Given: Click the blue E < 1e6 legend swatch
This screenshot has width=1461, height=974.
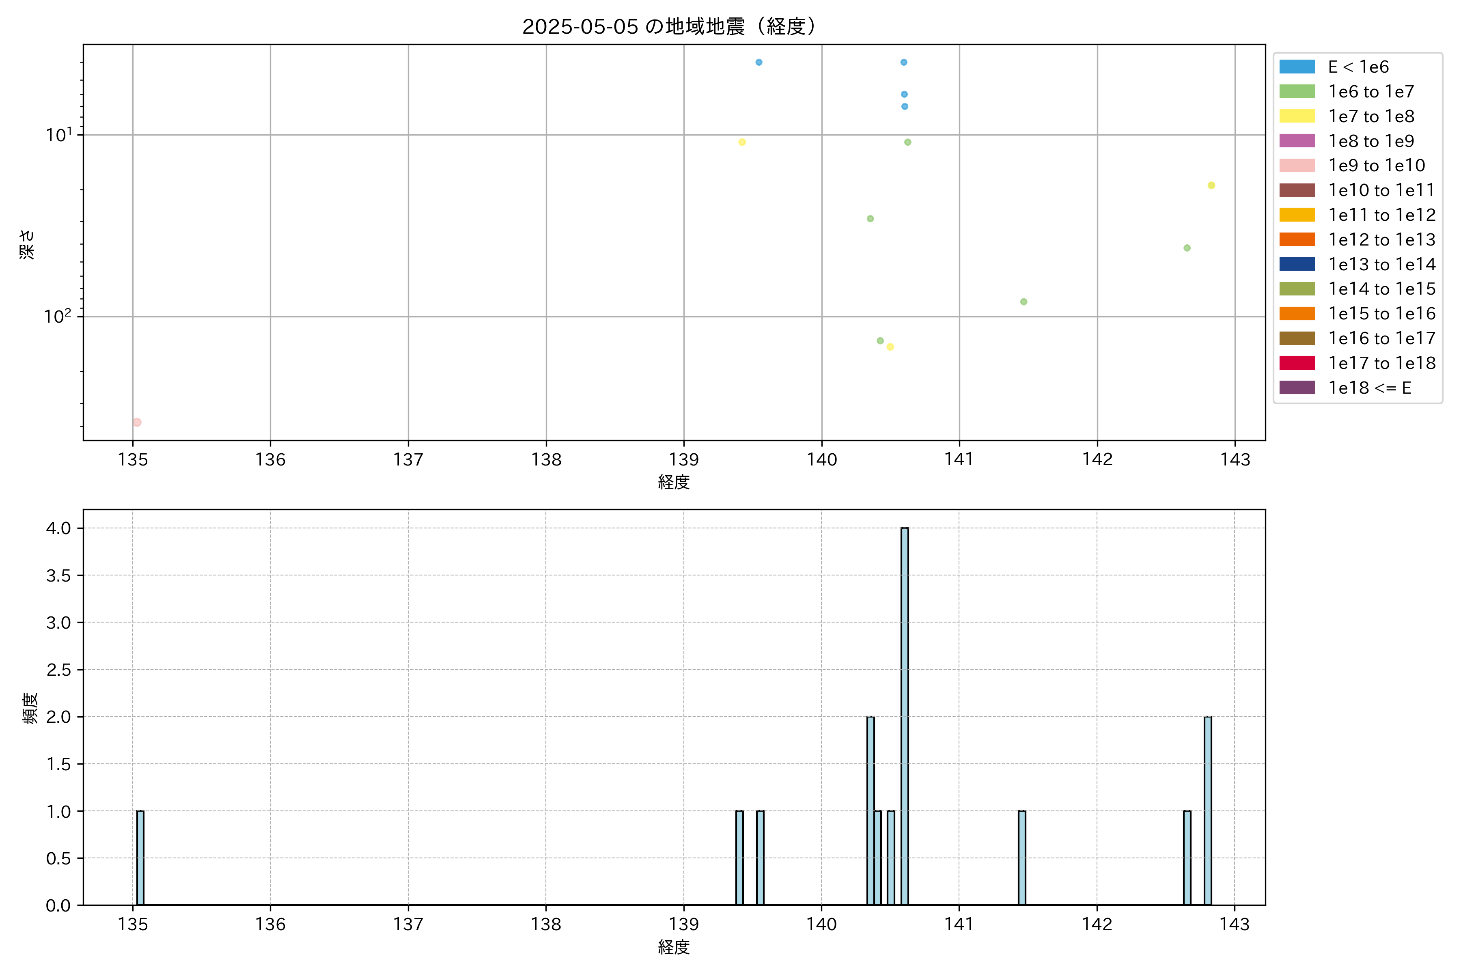Looking at the screenshot, I should coord(1296,67).
